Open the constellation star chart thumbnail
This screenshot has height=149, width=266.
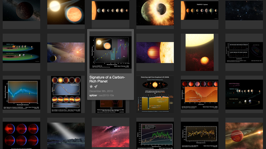244,10
